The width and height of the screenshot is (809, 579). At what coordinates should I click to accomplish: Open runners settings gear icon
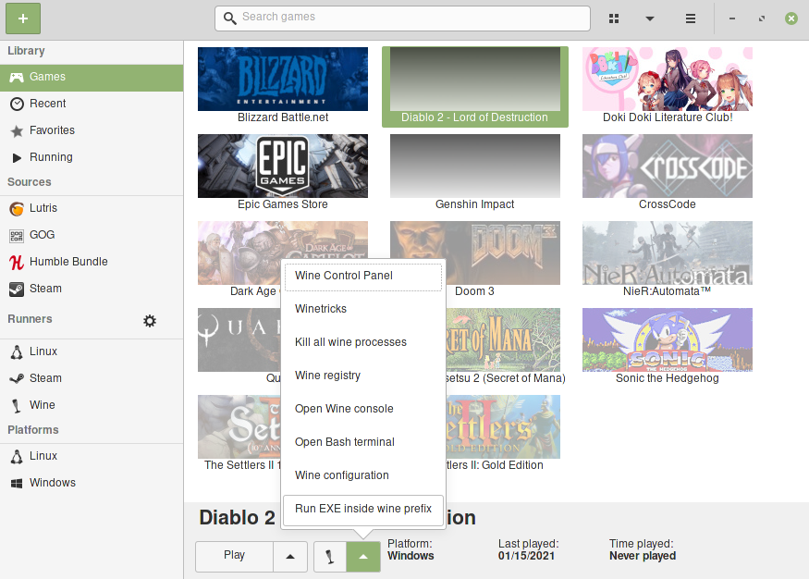coord(150,321)
